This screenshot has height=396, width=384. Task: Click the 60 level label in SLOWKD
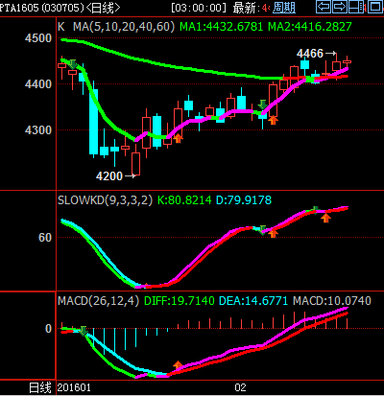pos(45,238)
